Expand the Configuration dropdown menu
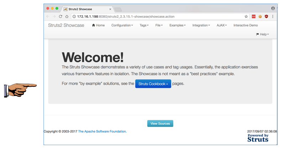 pos(122,25)
